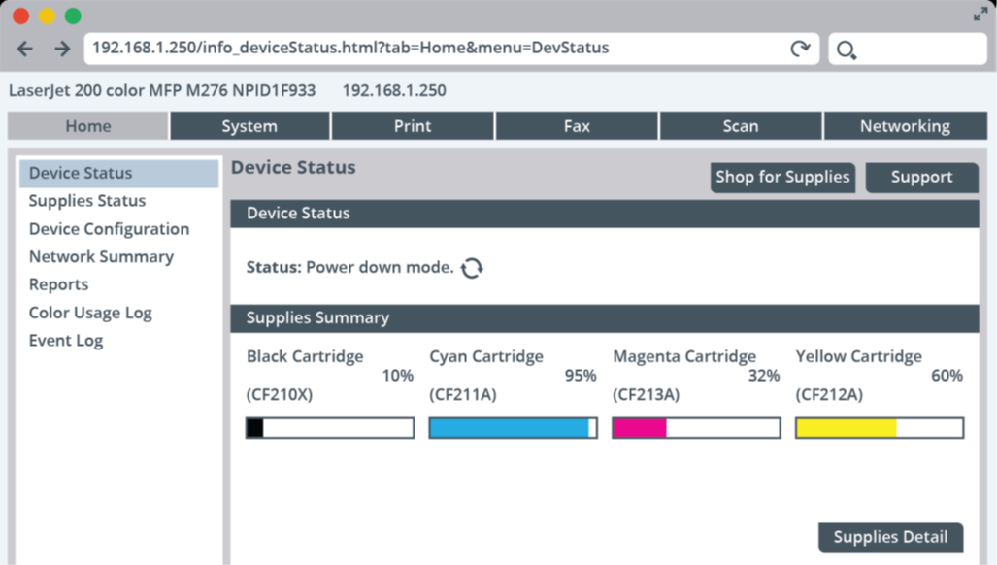
Task: Open the Supplies Detail button
Action: click(x=891, y=538)
